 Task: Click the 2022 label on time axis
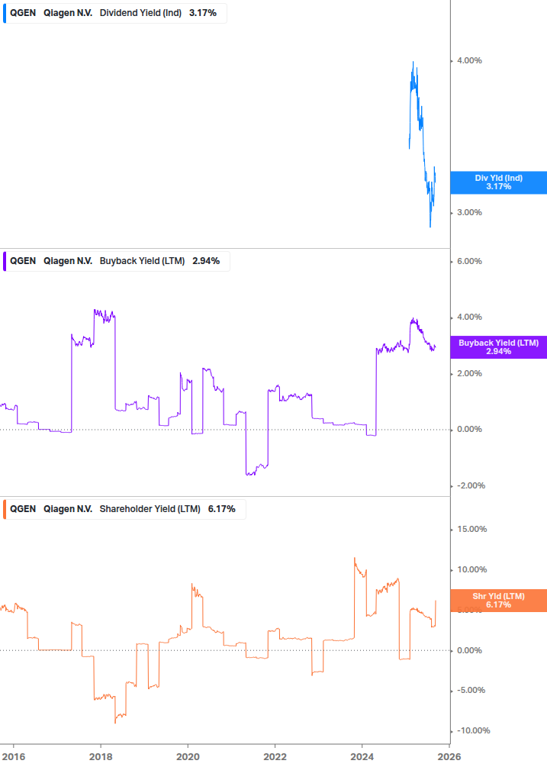[x=275, y=757]
